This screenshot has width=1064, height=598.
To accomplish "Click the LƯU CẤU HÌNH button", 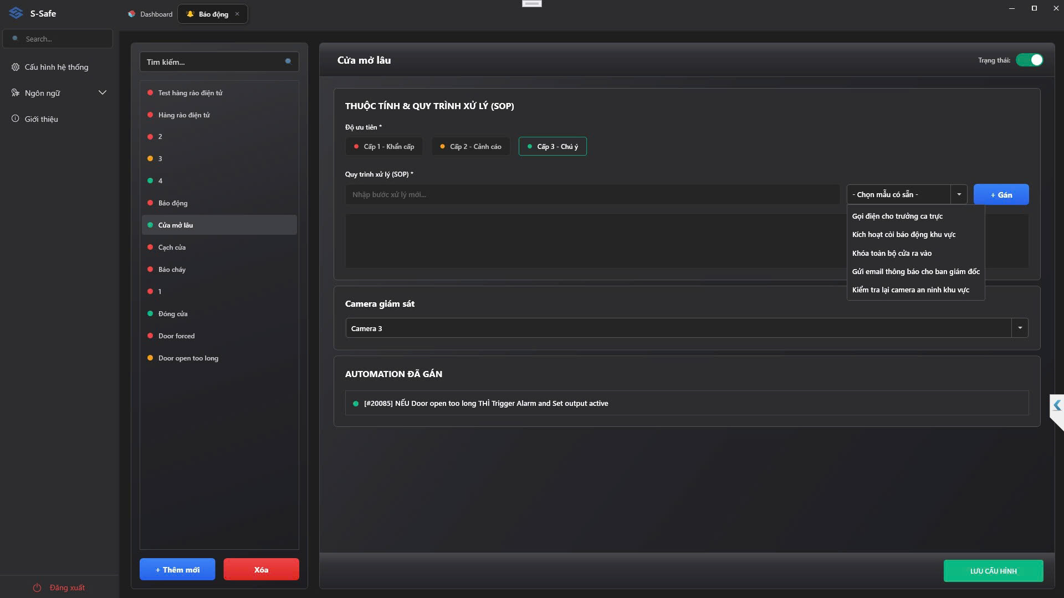I will click(x=993, y=571).
